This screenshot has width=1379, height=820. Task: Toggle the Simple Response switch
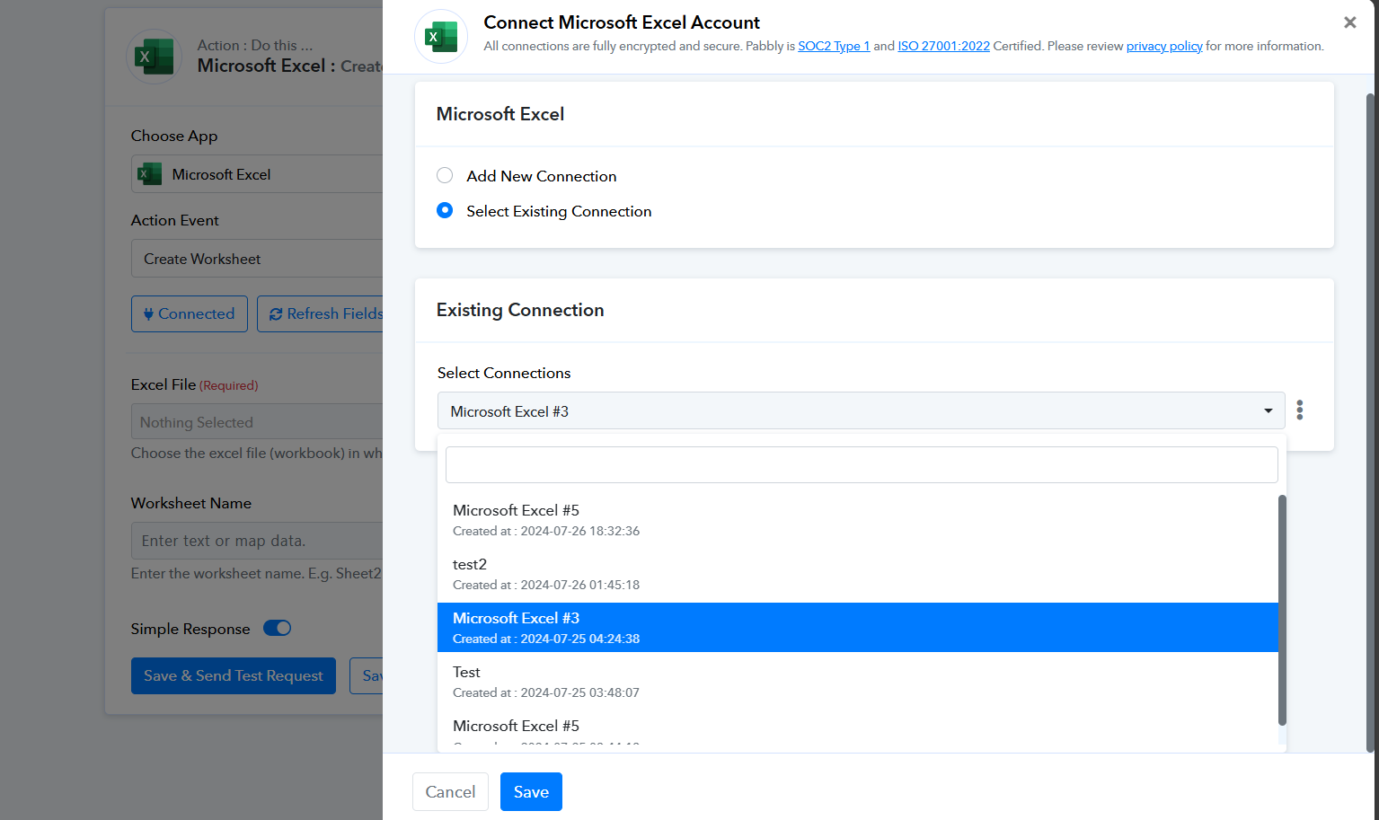tap(278, 629)
